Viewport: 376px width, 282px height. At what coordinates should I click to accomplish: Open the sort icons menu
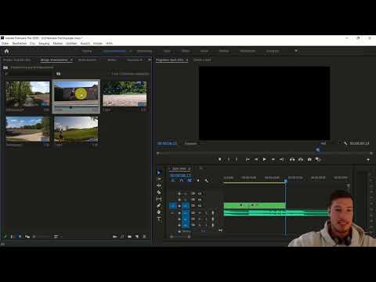pyautogui.click(x=56, y=237)
